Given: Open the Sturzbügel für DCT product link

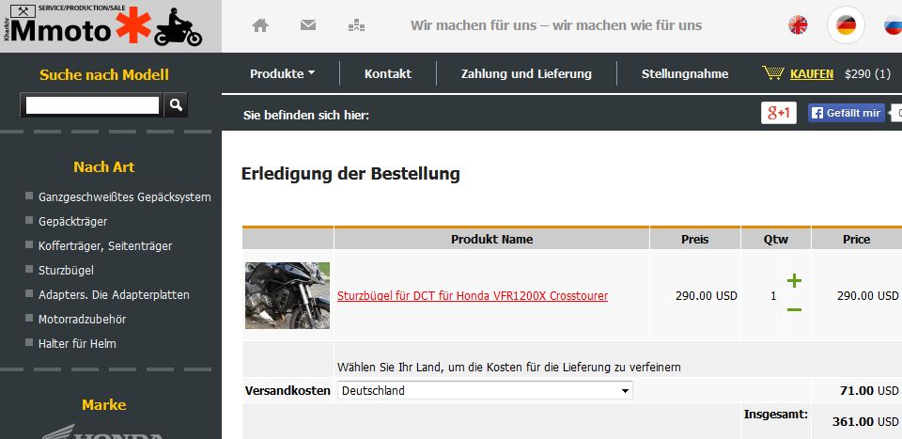Looking at the screenshot, I should [x=473, y=296].
